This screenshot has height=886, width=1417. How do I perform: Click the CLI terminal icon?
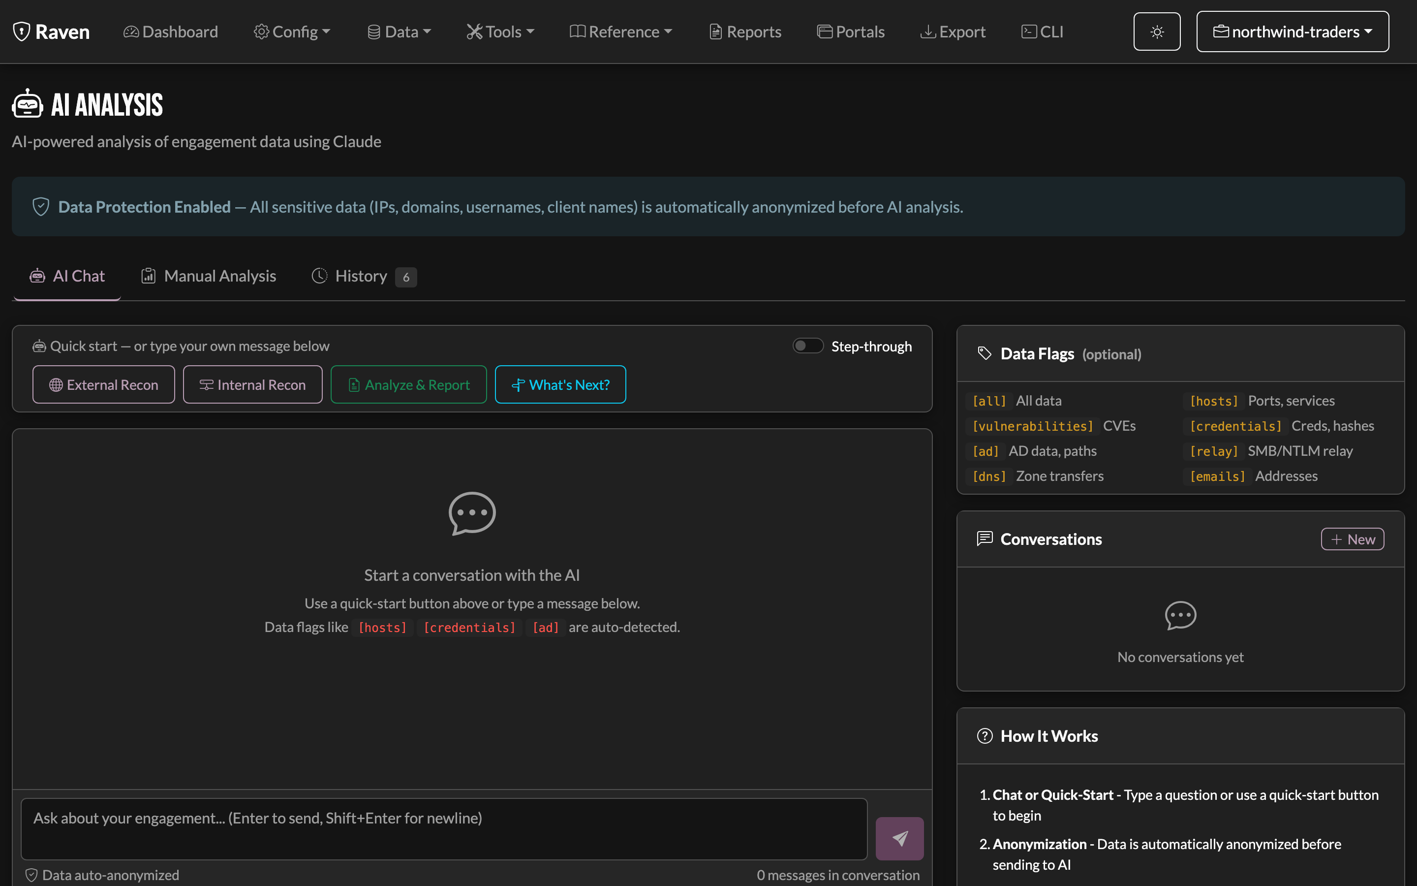(x=1029, y=32)
